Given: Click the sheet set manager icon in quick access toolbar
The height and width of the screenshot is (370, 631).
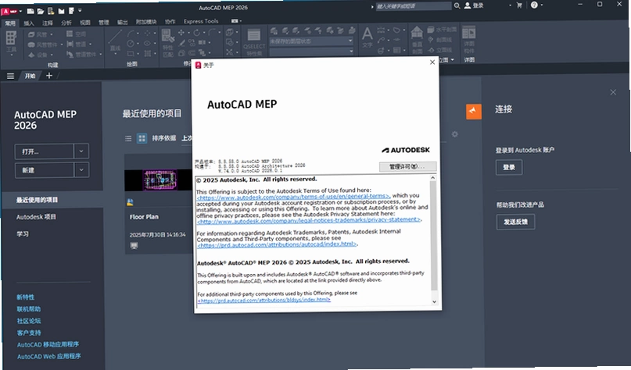Looking at the screenshot, I should pos(71,10).
